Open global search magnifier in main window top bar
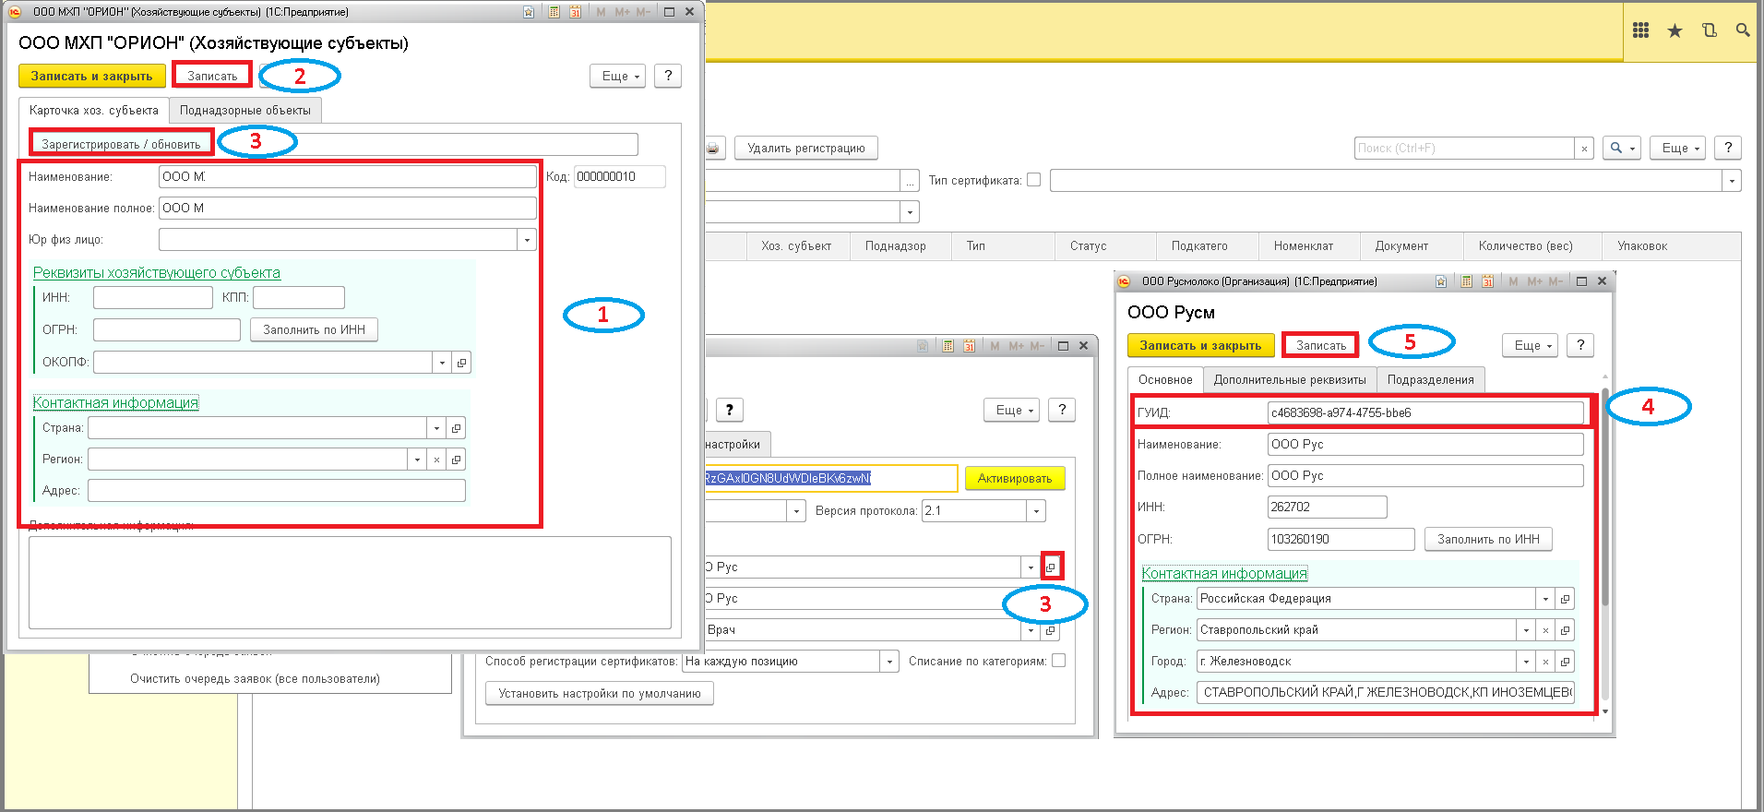The height and width of the screenshot is (812, 1764). tap(1743, 30)
